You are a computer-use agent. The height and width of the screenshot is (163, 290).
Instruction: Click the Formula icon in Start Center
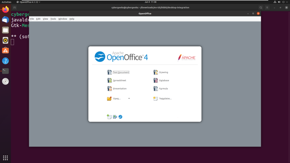[x=155, y=88]
